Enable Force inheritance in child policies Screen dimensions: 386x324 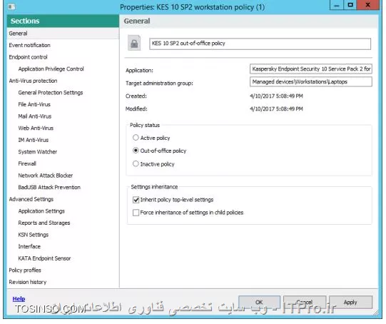pyautogui.click(x=136, y=213)
